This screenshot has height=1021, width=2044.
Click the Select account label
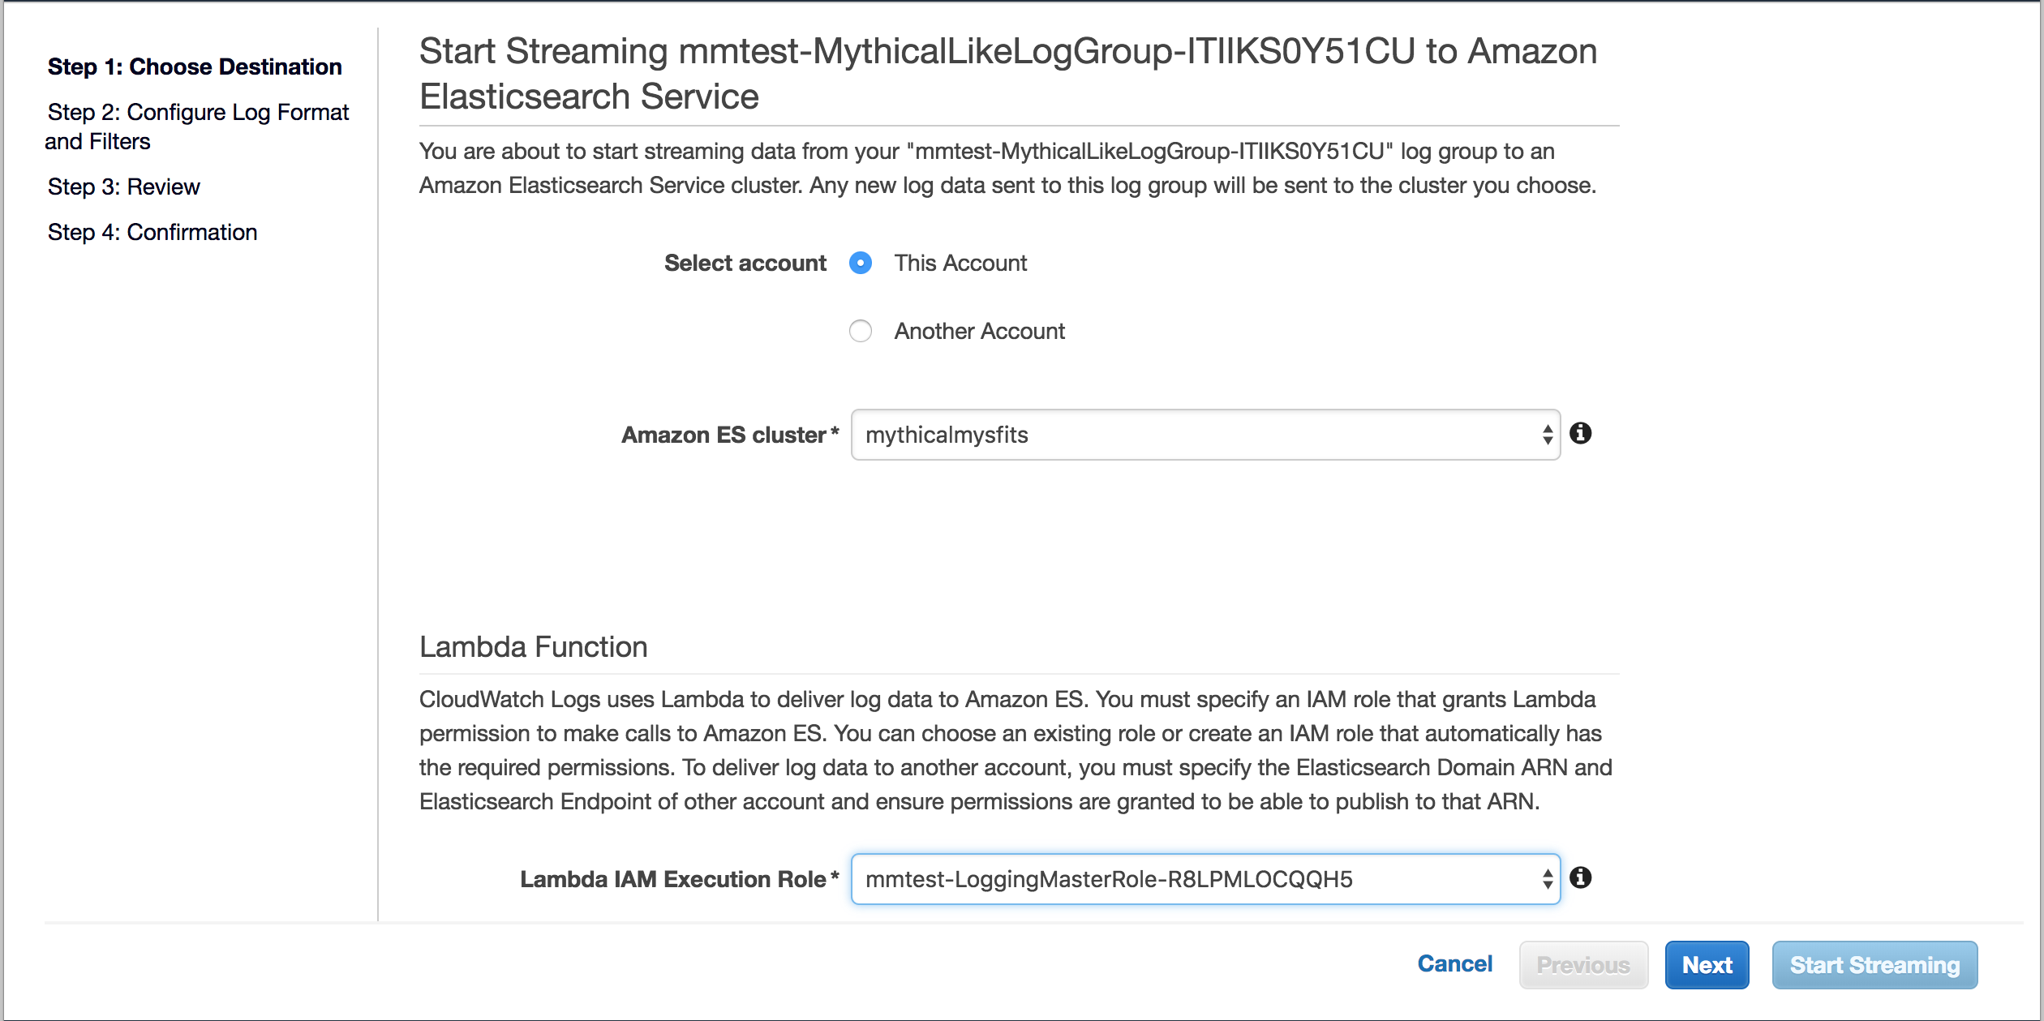(745, 263)
